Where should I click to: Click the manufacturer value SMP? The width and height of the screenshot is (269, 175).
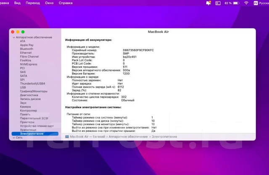pyautogui.click(x=126, y=54)
